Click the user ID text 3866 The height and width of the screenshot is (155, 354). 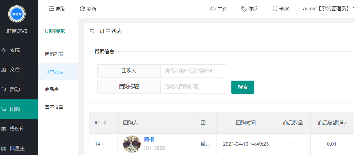[159, 148]
